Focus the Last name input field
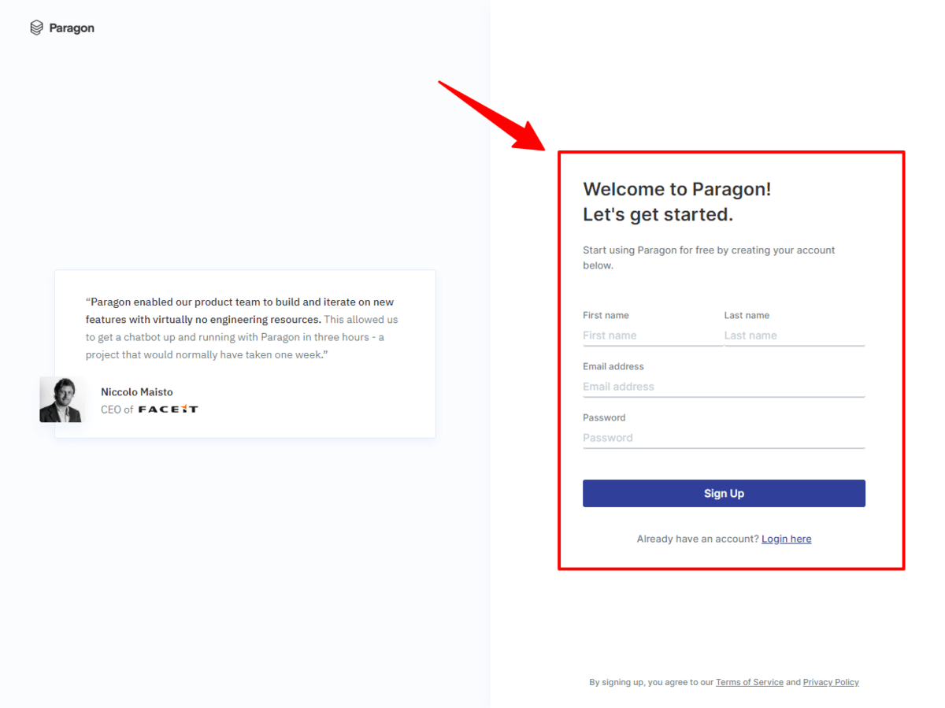 pos(794,335)
